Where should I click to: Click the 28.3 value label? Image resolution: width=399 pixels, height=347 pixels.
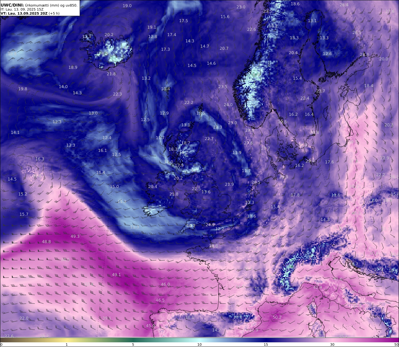click(x=364, y=55)
